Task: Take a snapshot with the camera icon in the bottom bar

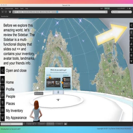Action: 65,124
